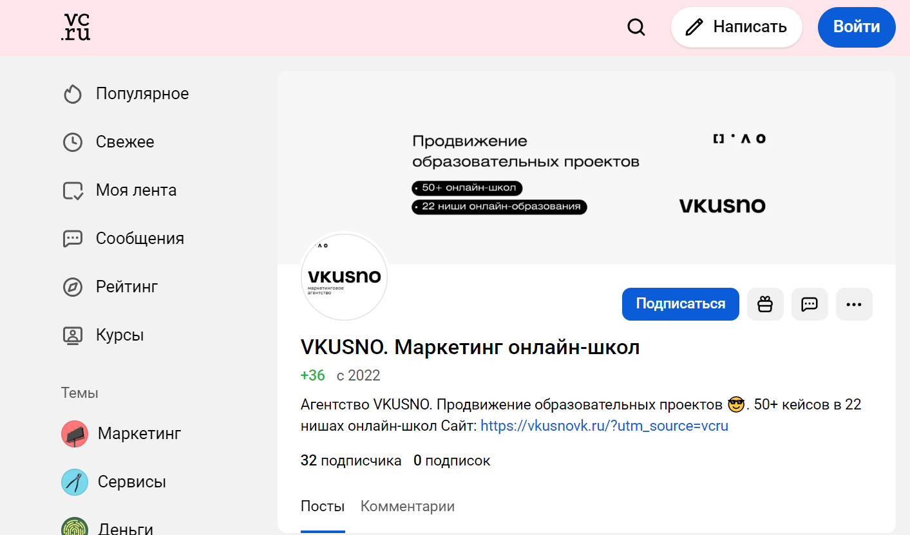Open Рейтинг menu item
910x535 pixels.
[127, 287]
